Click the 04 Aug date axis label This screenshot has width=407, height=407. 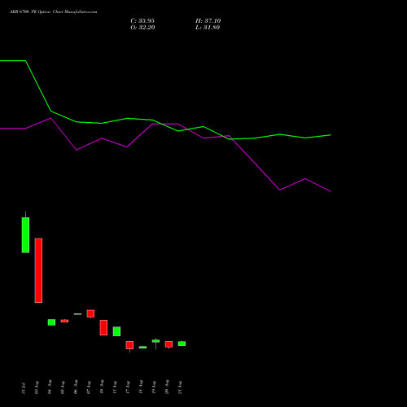tap(50, 387)
